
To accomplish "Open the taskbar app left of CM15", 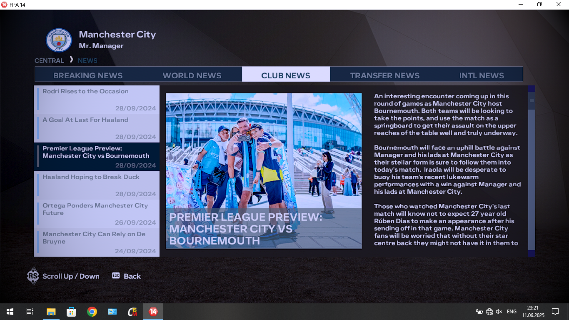I will [x=112, y=312].
